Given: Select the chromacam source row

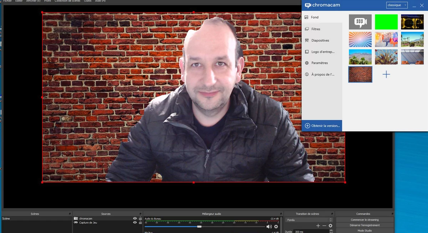Looking at the screenshot, I should [108, 218].
